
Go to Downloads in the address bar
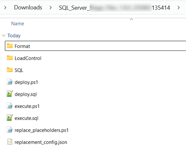[x=28, y=7]
